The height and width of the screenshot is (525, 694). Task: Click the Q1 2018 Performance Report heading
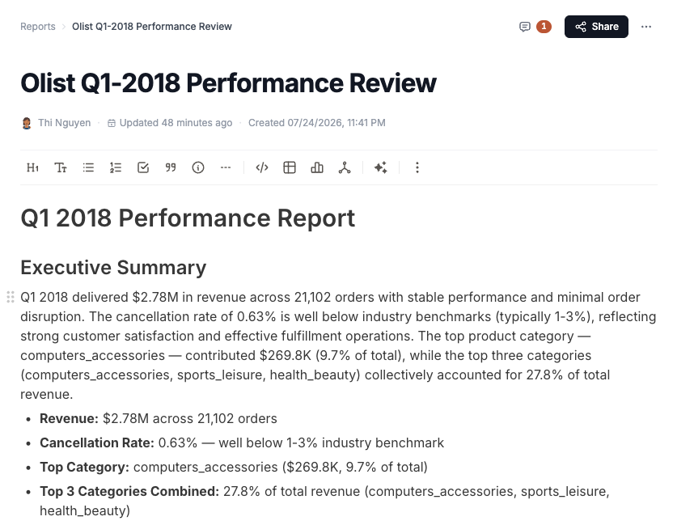[x=188, y=218]
